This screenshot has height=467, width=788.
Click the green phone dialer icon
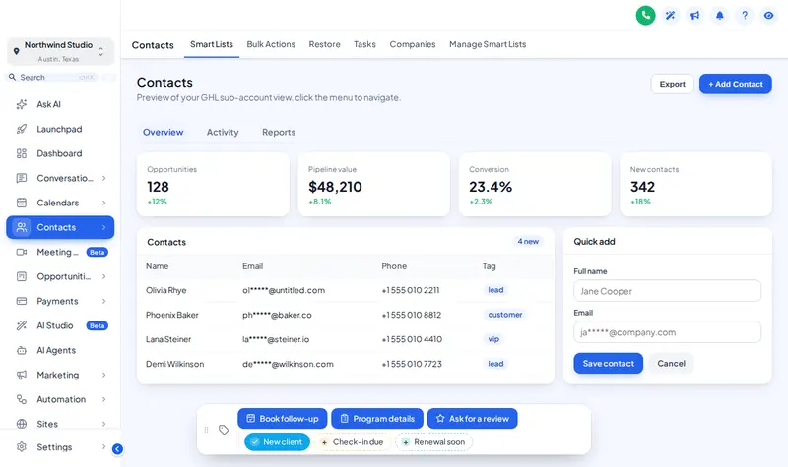point(645,15)
